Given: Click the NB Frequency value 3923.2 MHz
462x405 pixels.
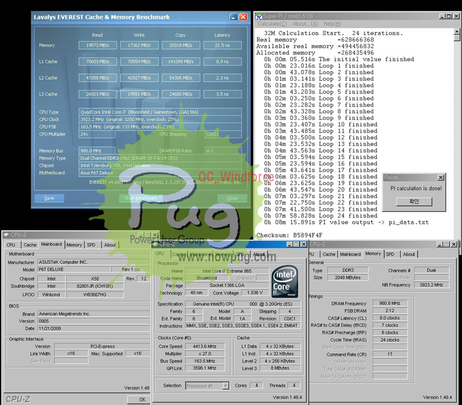Looking at the screenshot, I should pyautogui.click(x=431, y=285).
